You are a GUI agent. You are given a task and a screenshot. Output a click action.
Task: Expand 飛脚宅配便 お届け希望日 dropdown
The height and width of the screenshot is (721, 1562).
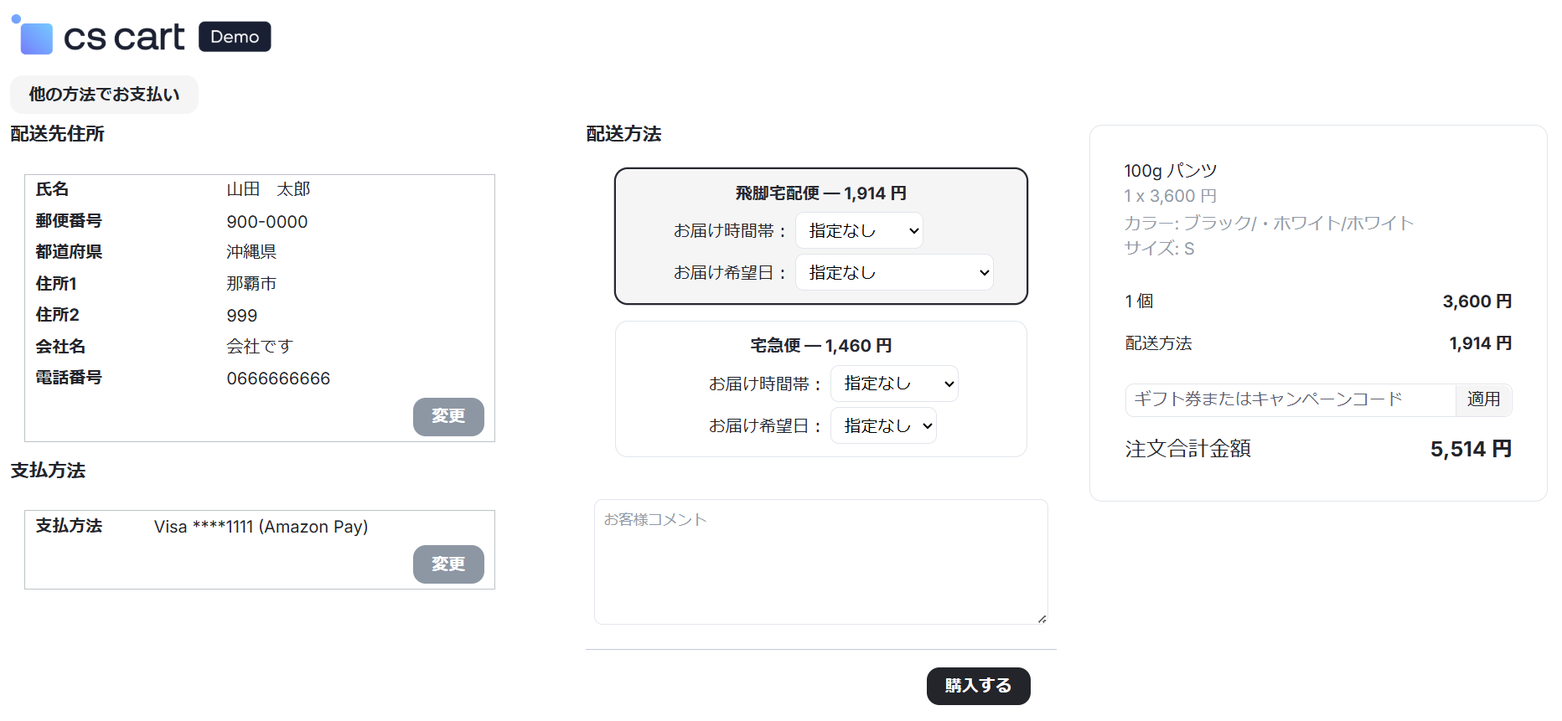(x=894, y=273)
